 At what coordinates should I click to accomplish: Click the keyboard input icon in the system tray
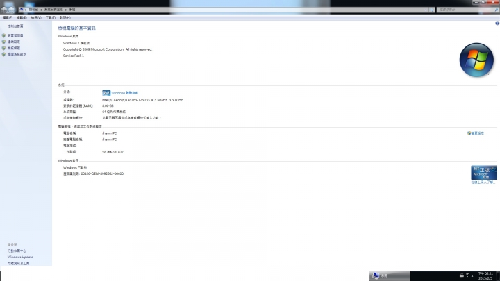(461, 275)
